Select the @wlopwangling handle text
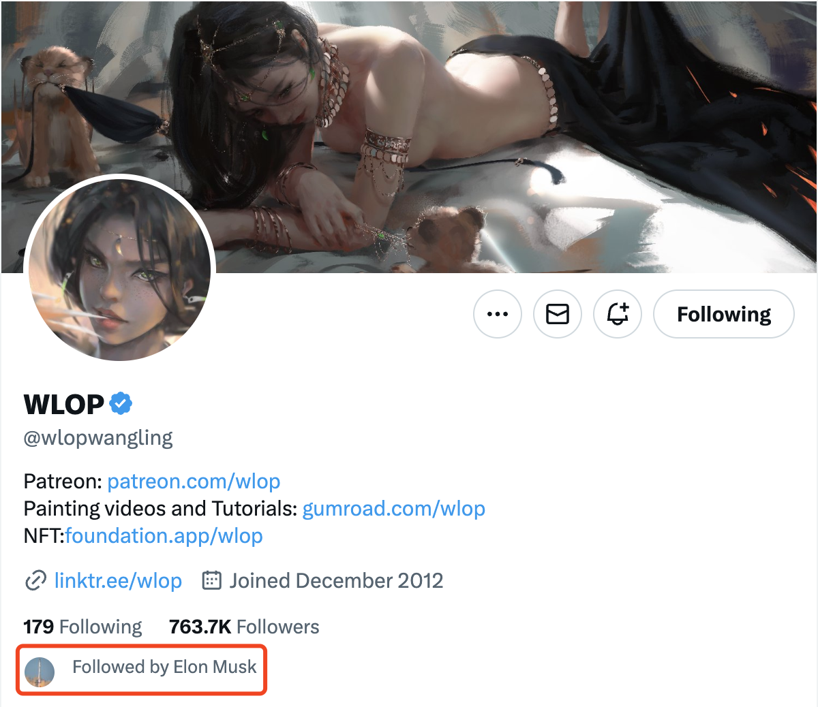Screen dimensions: 818x707 98,437
